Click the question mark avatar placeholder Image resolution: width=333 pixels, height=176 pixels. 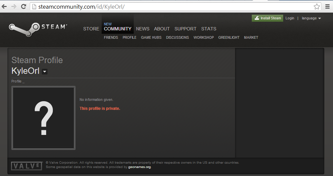click(x=43, y=118)
